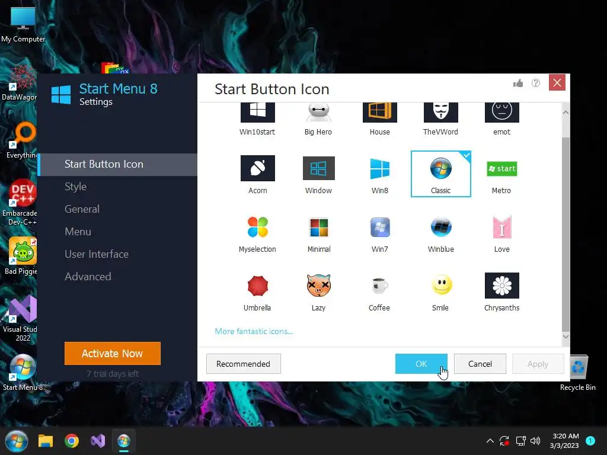The image size is (607, 455).
Task: Click the Recommended button
Action: pyautogui.click(x=243, y=364)
